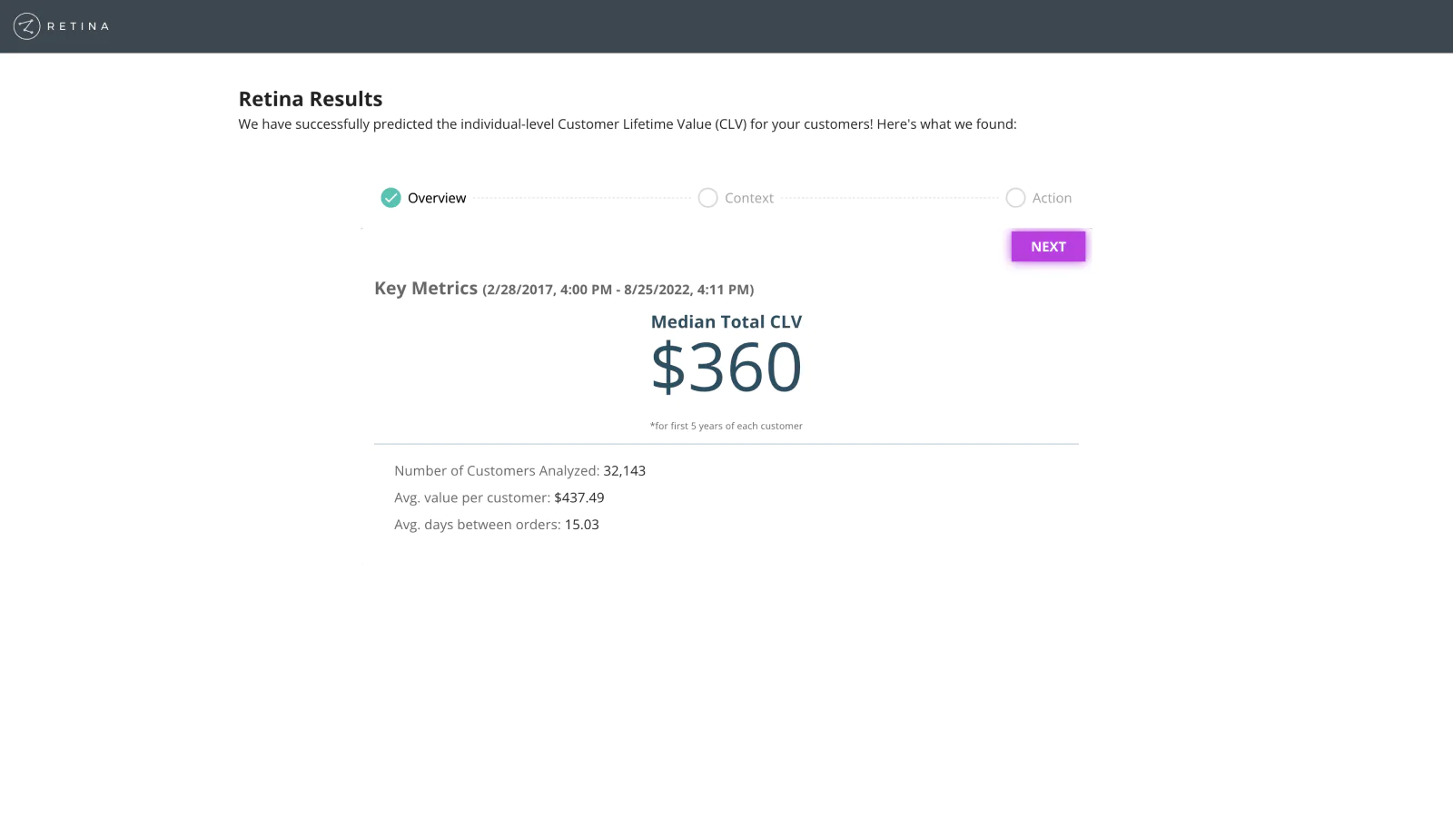Click the RETINA wordmark link

point(80,26)
